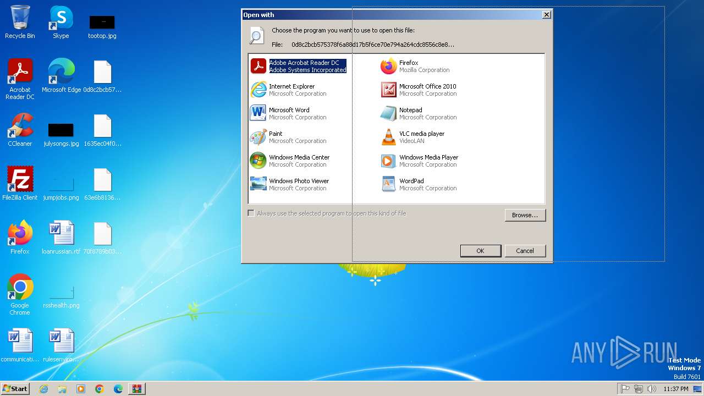704x396 pixels.
Task: Click the Browse... button
Action: coord(525,215)
